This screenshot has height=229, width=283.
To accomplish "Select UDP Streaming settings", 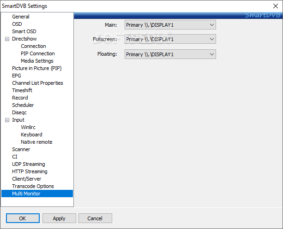I will tap(29, 164).
